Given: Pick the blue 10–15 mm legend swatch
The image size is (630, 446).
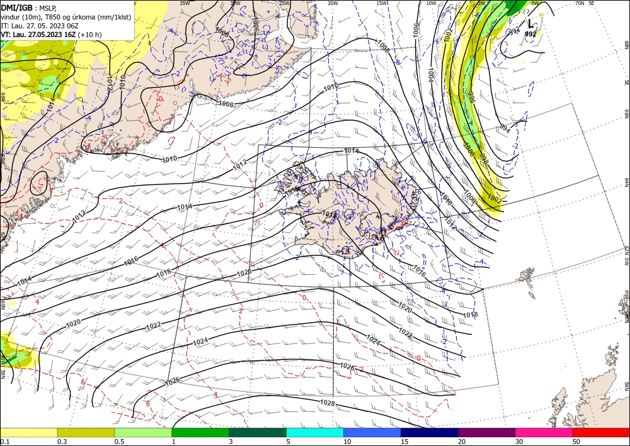Looking at the screenshot, I should (x=372, y=432).
